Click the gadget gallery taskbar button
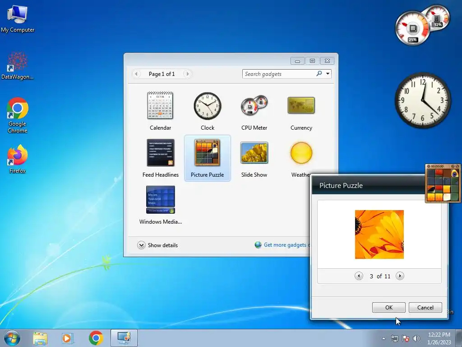 (124, 338)
